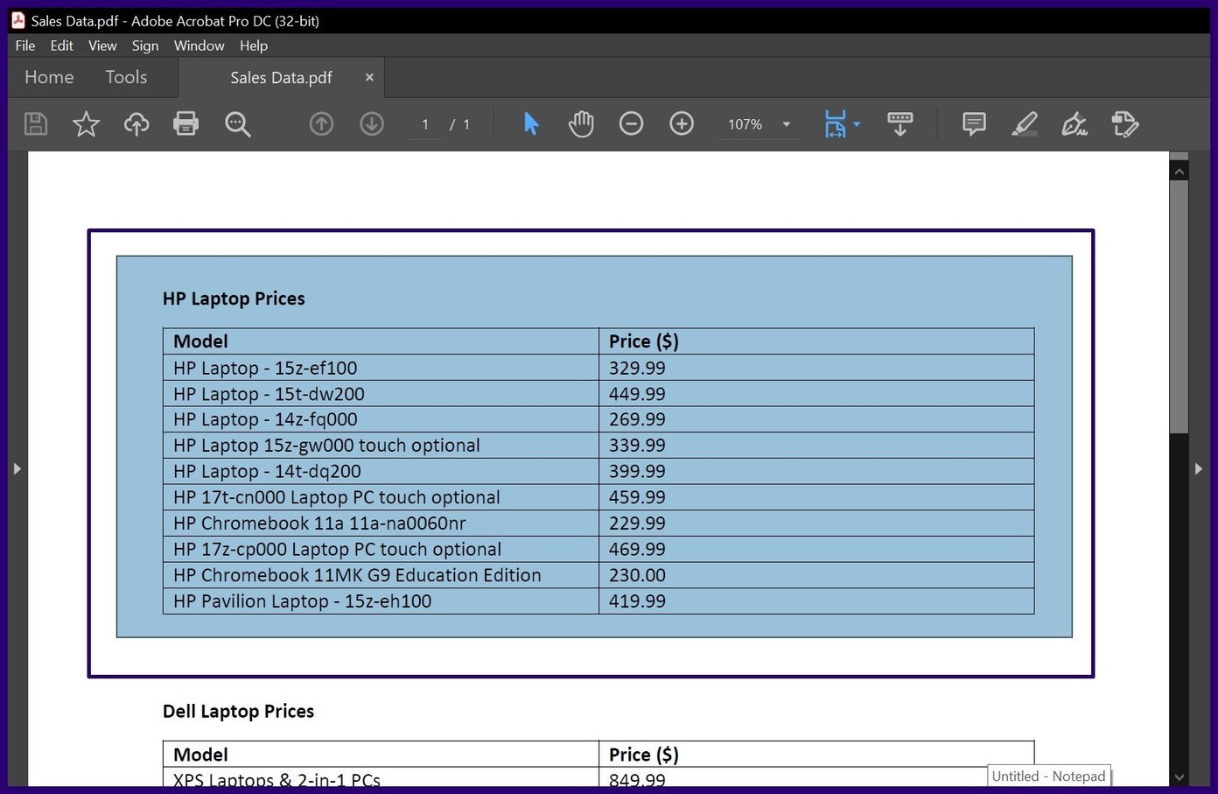The image size is (1218, 794).
Task: Select the Hand pan tool
Action: [x=581, y=124]
